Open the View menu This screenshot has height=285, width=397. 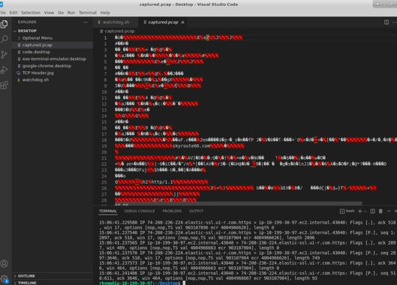point(49,13)
